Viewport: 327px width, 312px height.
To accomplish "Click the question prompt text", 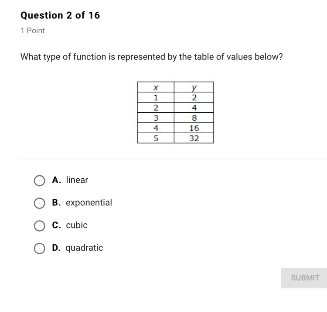I will pyautogui.click(x=152, y=57).
